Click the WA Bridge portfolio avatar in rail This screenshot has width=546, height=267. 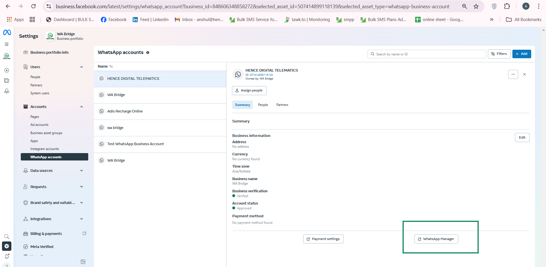pyautogui.click(x=7, y=56)
